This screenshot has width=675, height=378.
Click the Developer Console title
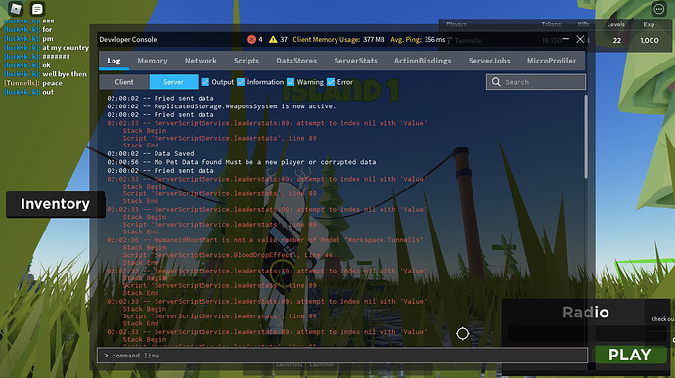pyautogui.click(x=128, y=40)
